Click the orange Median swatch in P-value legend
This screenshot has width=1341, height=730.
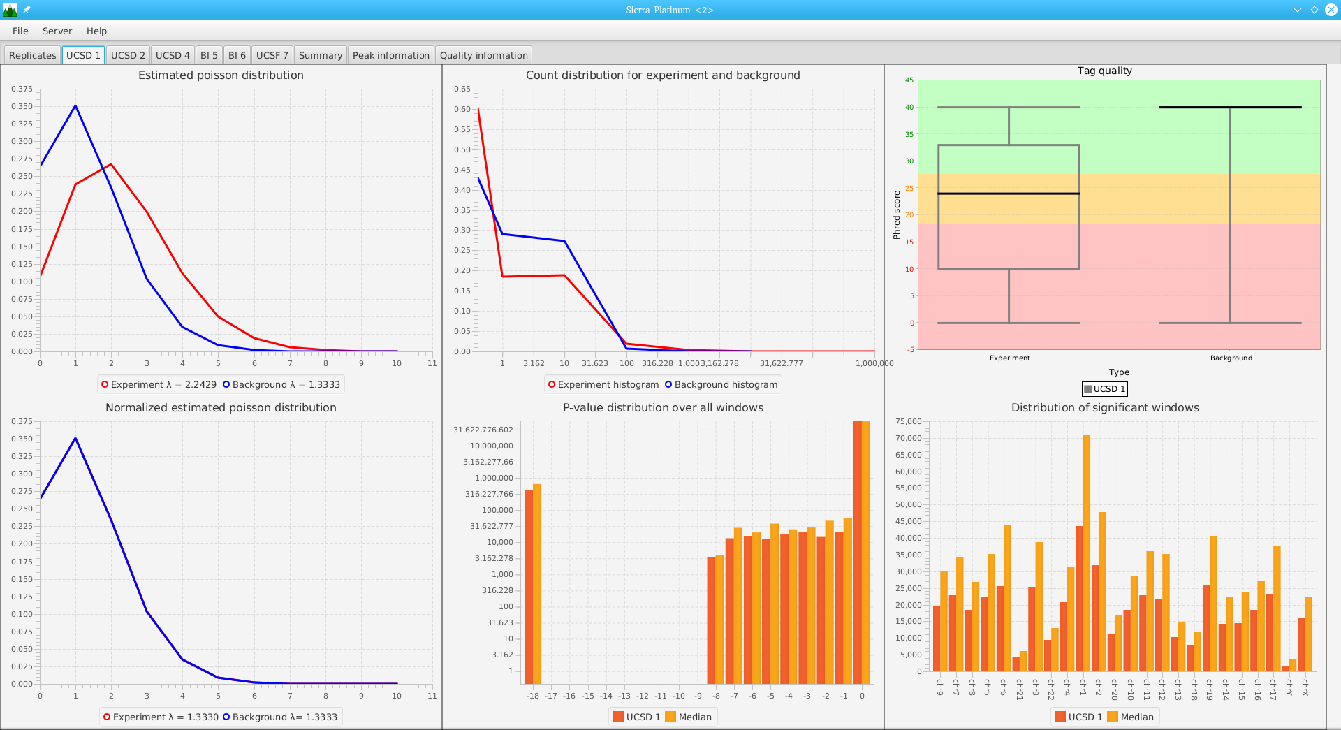pos(670,717)
